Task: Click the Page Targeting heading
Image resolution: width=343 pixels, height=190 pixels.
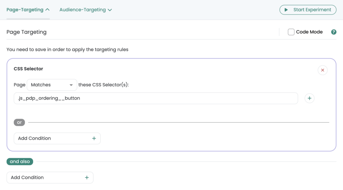Action: (x=26, y=32)
